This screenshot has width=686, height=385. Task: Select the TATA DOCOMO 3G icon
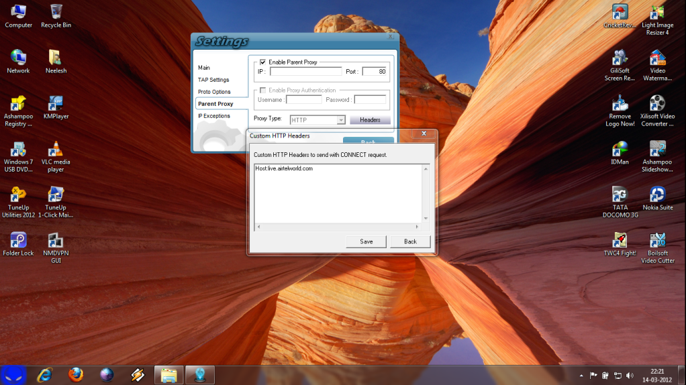point(620,203)
